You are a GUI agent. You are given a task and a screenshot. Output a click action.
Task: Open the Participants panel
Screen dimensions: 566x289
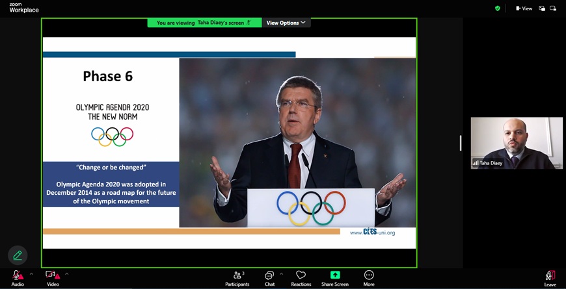pos(237,278)
